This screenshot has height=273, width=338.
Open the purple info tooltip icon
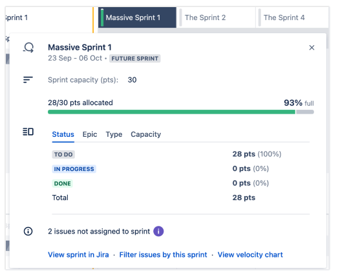click(158, 231)
